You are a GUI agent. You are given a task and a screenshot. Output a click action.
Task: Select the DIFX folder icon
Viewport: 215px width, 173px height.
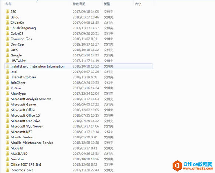click(7, 50)
